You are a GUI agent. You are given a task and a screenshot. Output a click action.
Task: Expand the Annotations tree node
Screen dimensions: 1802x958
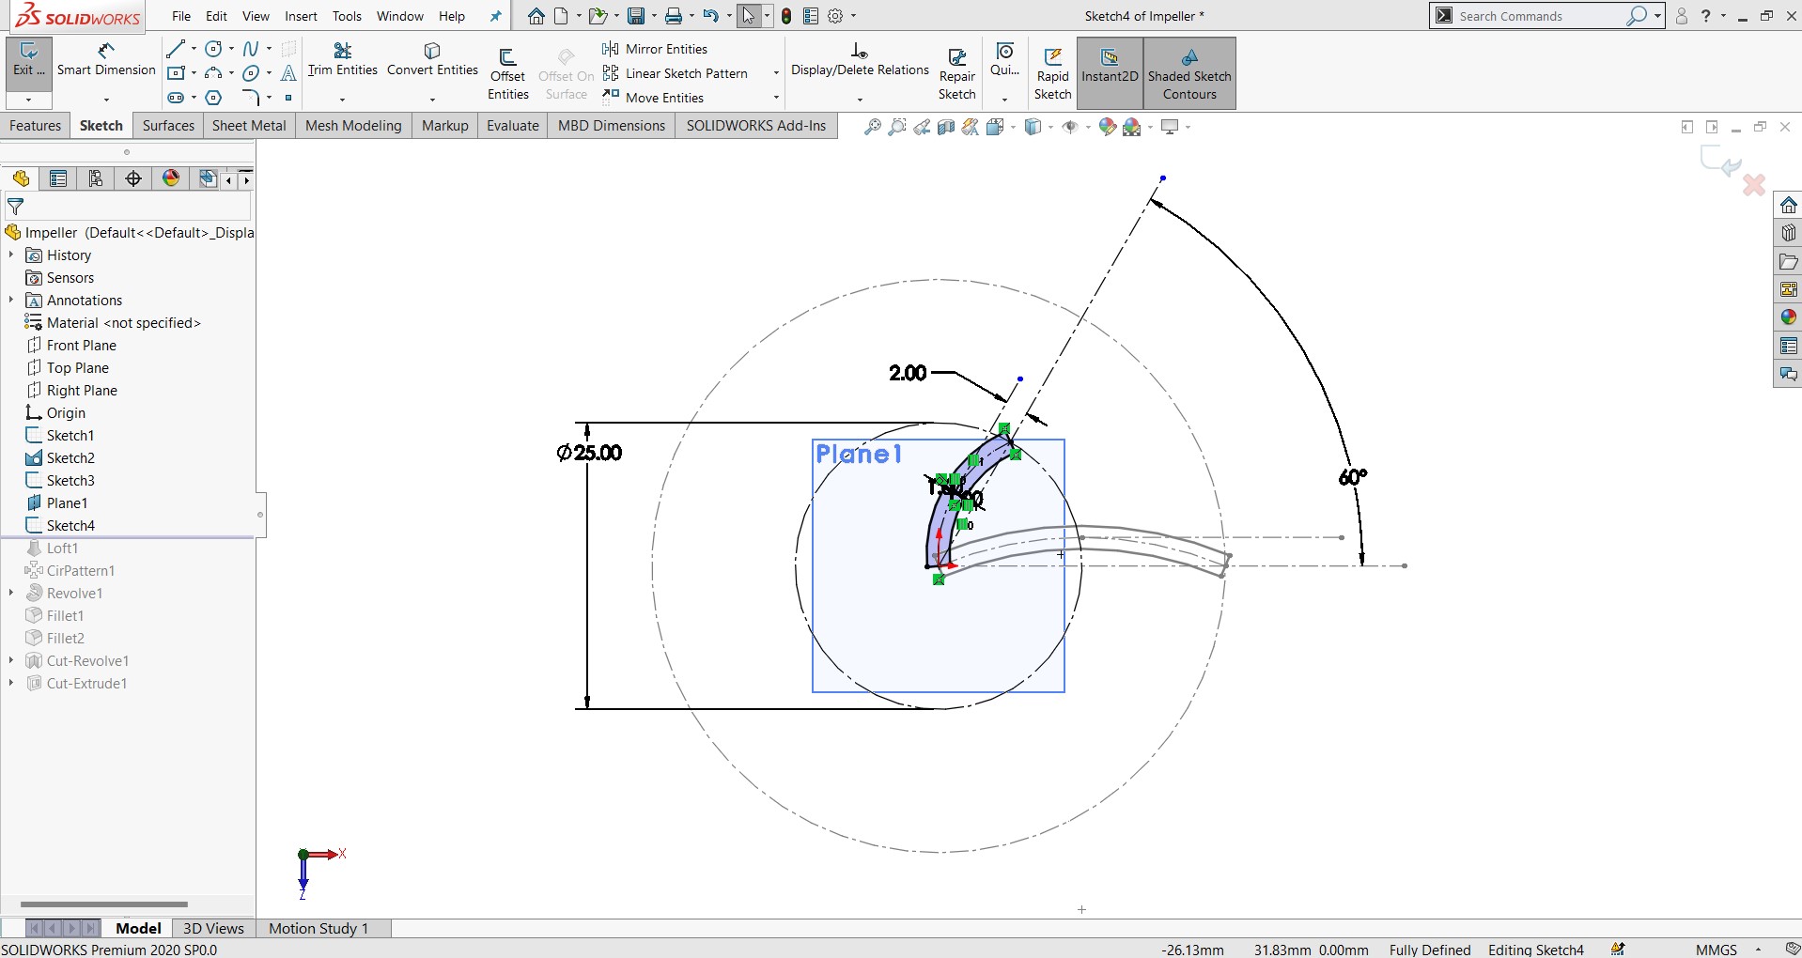click(11, 301)
